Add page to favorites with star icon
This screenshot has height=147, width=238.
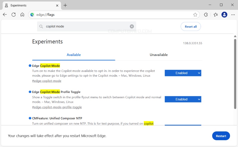(195, 15)
